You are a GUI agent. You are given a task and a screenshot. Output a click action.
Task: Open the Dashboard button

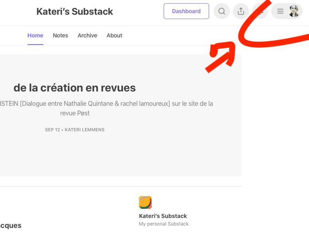(x=186, y=11)
